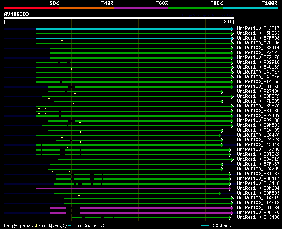Select UniRef100_Q9M684 label
The height and width of the screenshot is (229, 282).
tap(258, 188)
